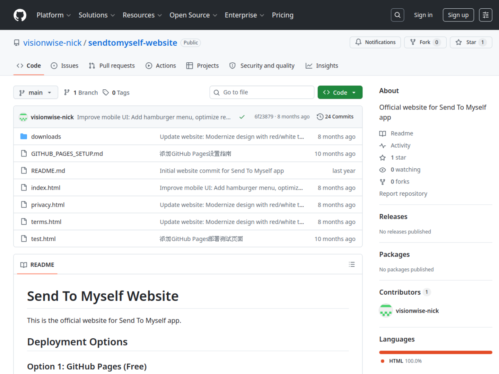The width and height of the screenshot is (499, 374).
Task: Click the Contributors heading link
Action: click(405, 292)
